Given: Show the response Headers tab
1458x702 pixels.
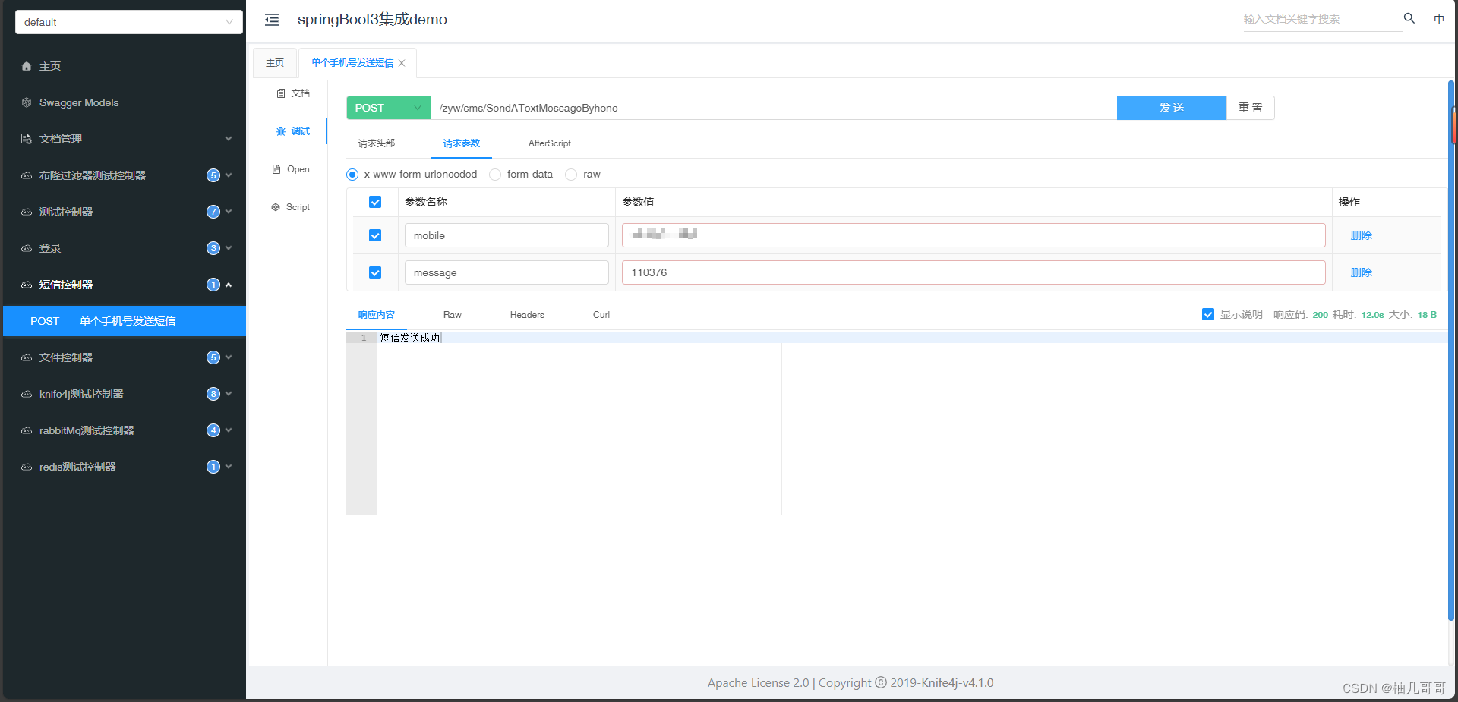Looking at the screenshot, I should 527,315.
